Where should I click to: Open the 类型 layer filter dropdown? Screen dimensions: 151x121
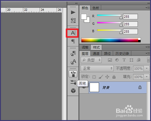[91, 60]
